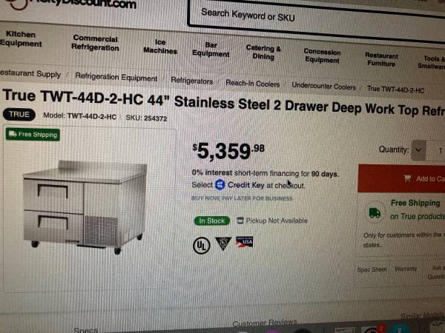Open the Spec Sheet link

(372, 269)
